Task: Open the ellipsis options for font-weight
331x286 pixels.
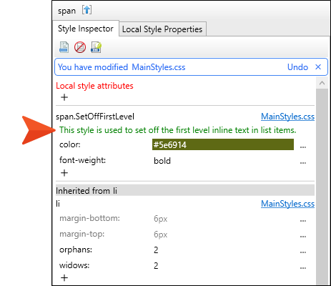Action: point(303,162)
